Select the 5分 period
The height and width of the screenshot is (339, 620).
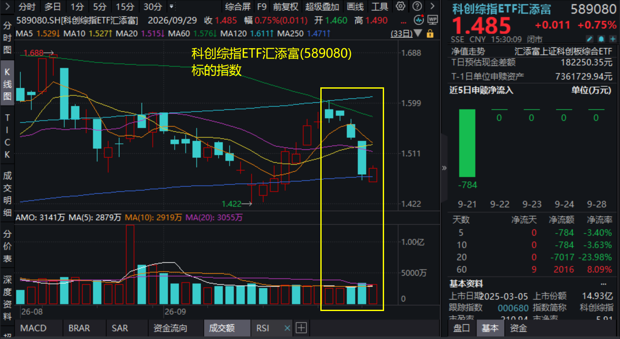(x=99, y=6)
